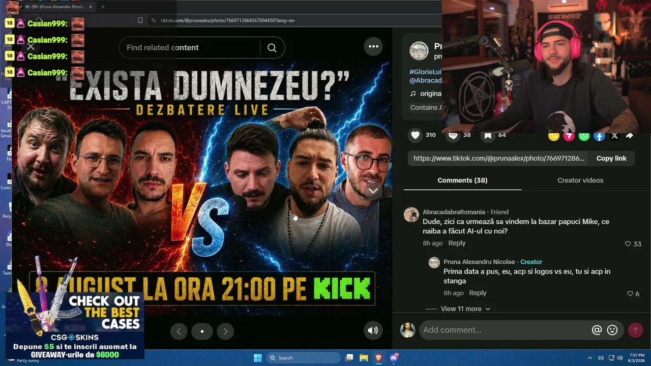This screenshot has width=651, height=366.
Task: Close the TikTok photo viewer
Action: tap(31, 47)
